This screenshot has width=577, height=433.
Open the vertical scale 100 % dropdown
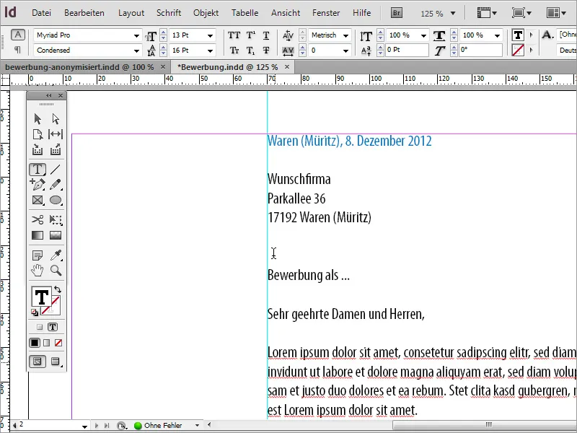[x=423, y=35]
